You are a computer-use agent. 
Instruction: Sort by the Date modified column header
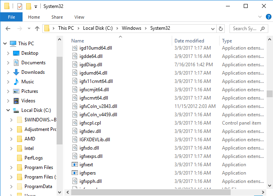(x=189, y=40)
